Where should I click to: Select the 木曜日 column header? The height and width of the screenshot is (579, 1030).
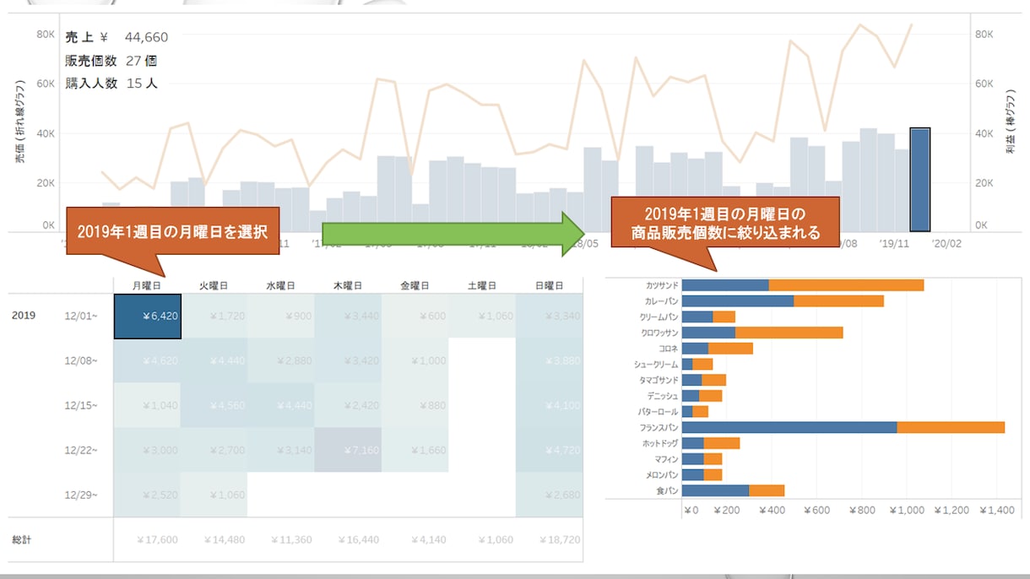[x=348, y=286]
